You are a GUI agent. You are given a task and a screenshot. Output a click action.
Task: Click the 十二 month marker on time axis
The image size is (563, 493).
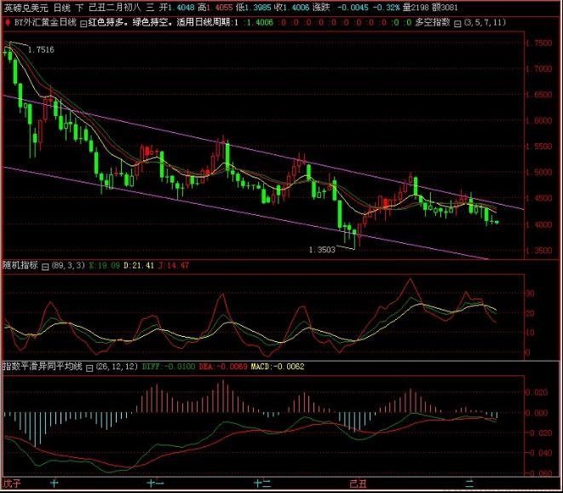point(262,483)
